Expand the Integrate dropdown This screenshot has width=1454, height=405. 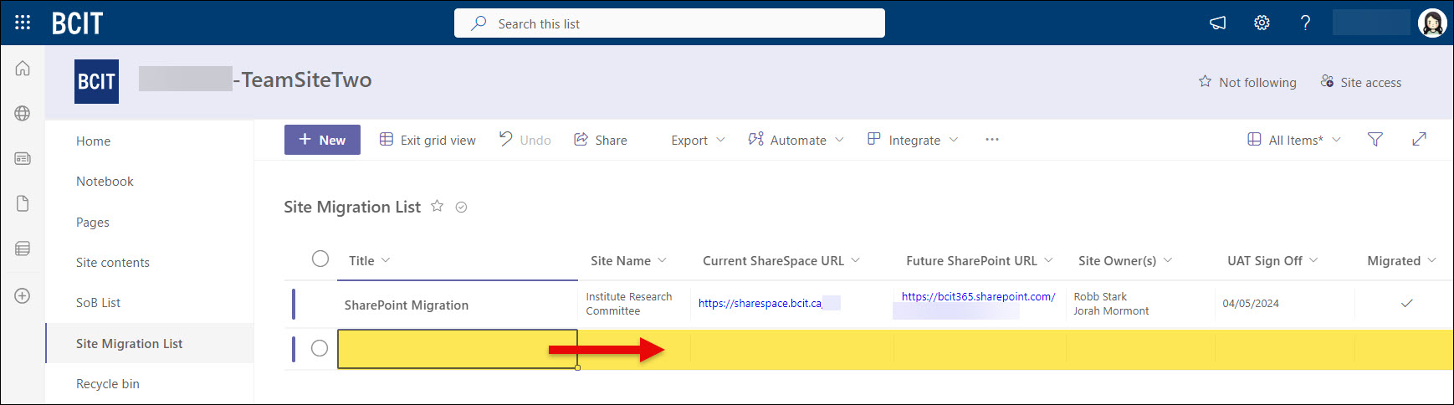(x=913, y=140)
